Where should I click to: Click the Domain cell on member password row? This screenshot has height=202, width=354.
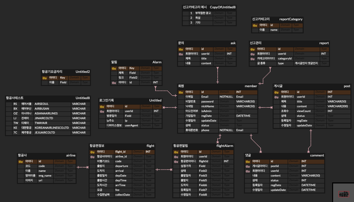[226, 101]
